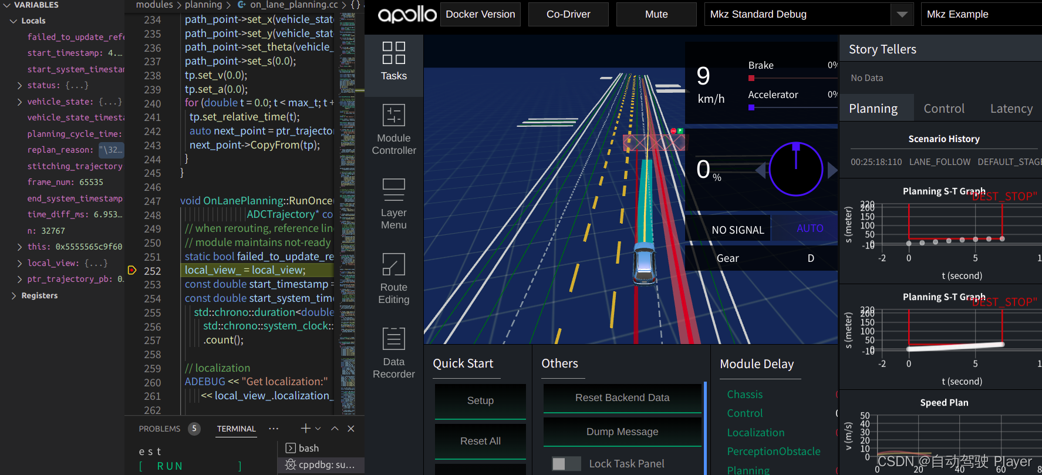This screenshot has width=1042, height=475.
Task: Open the terminal launch profile dropdown chevron
Action: (318, 429)
